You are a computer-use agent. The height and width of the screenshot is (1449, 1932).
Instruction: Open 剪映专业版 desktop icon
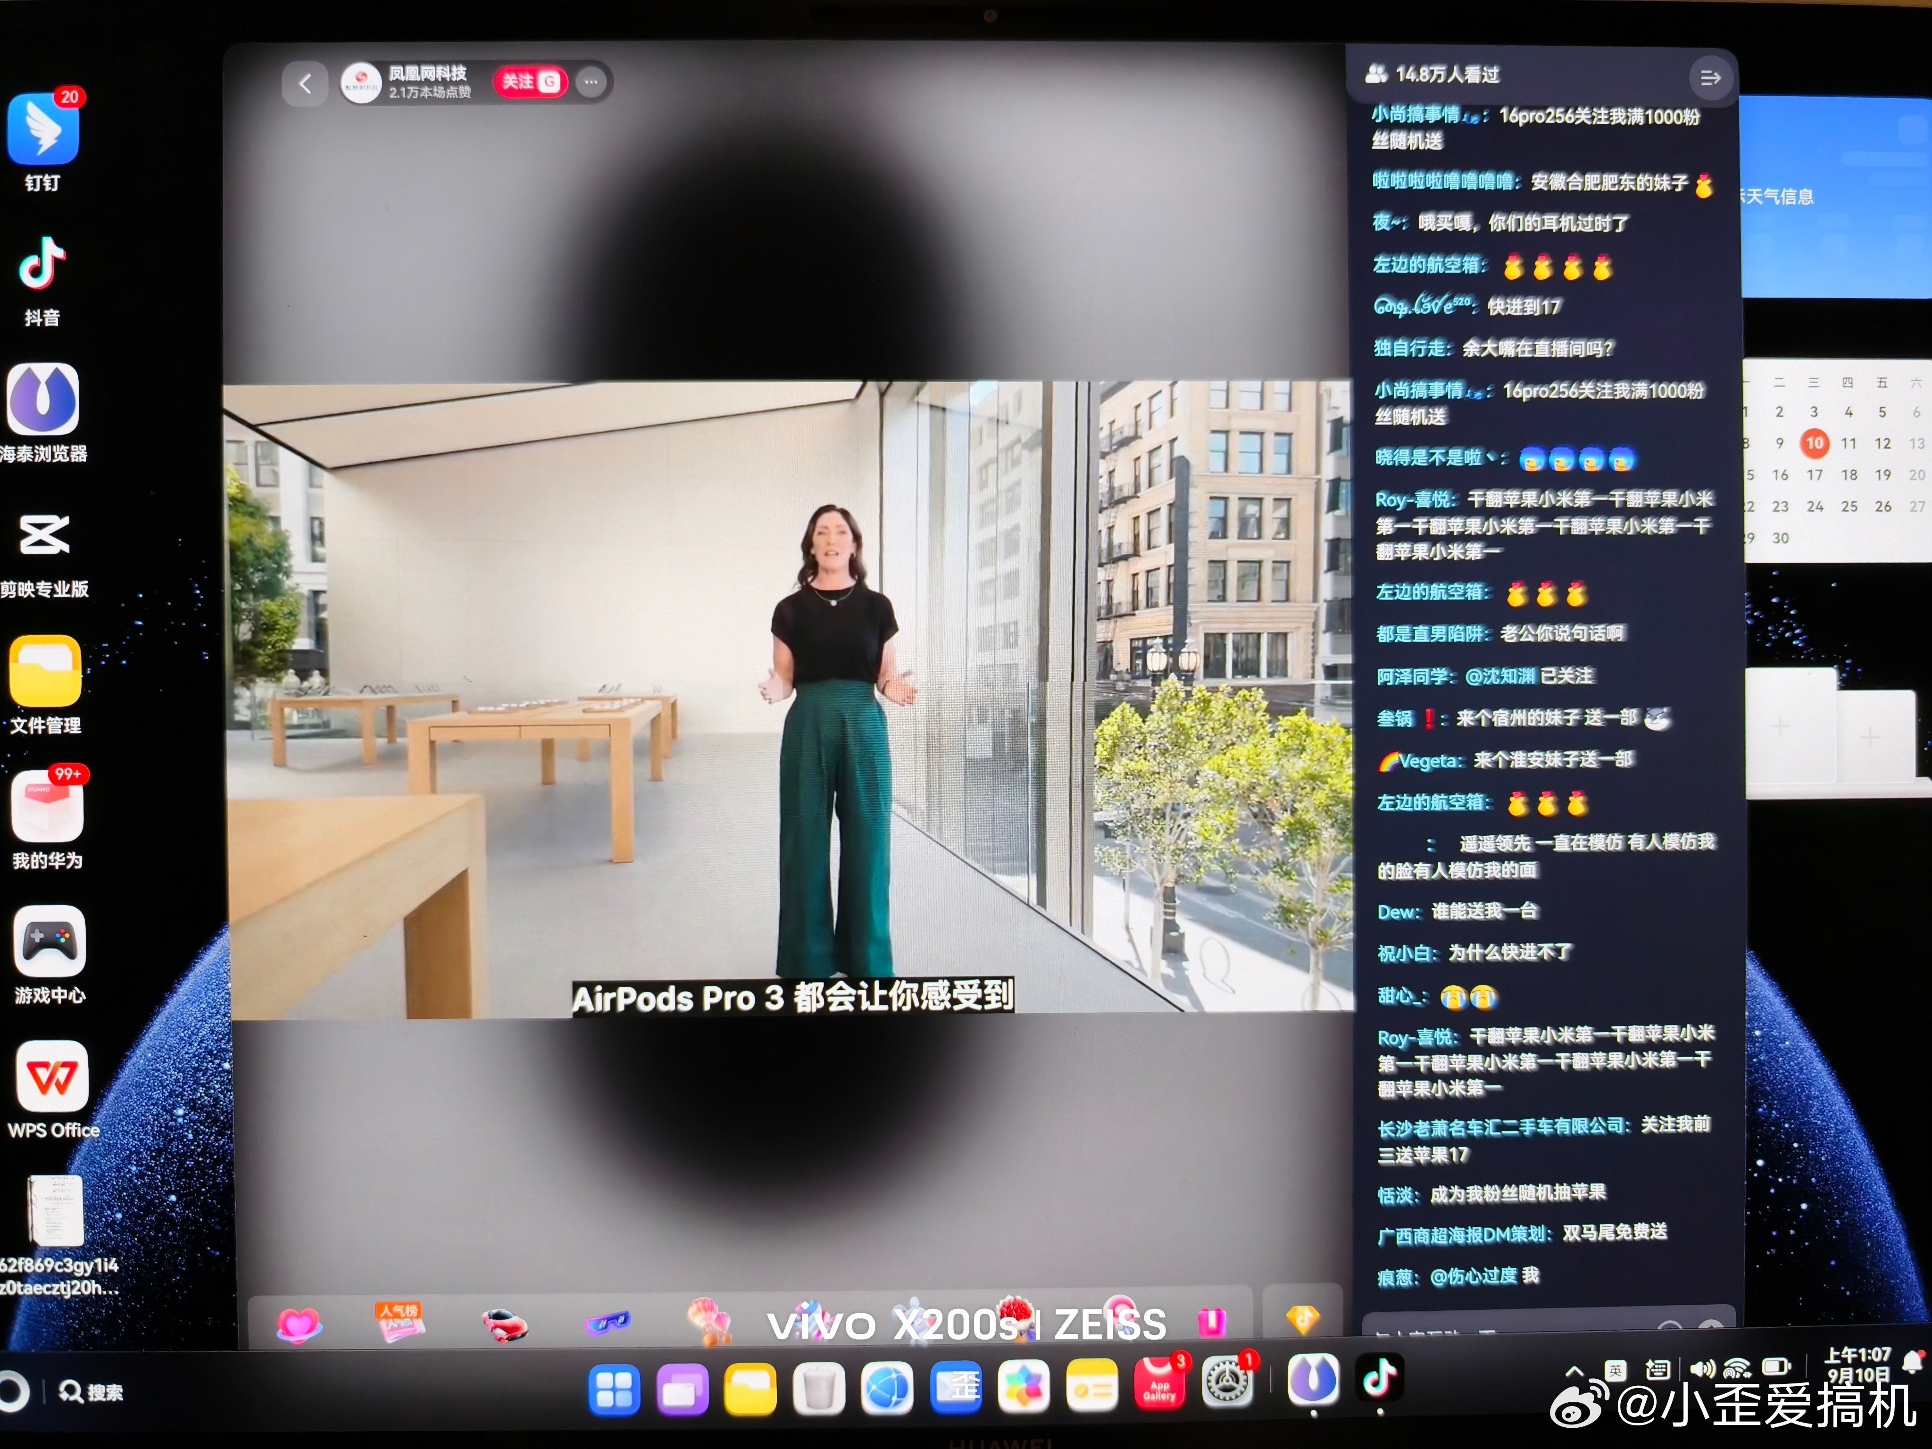click(44, 534)
